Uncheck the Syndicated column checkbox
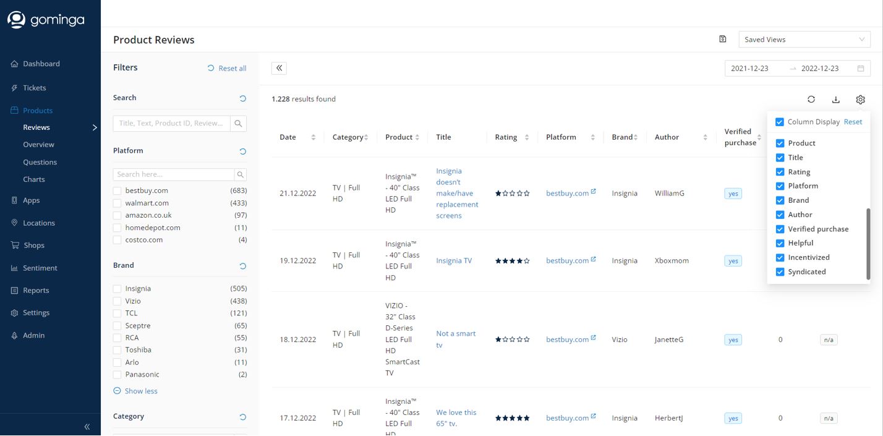 pos(780,271)
